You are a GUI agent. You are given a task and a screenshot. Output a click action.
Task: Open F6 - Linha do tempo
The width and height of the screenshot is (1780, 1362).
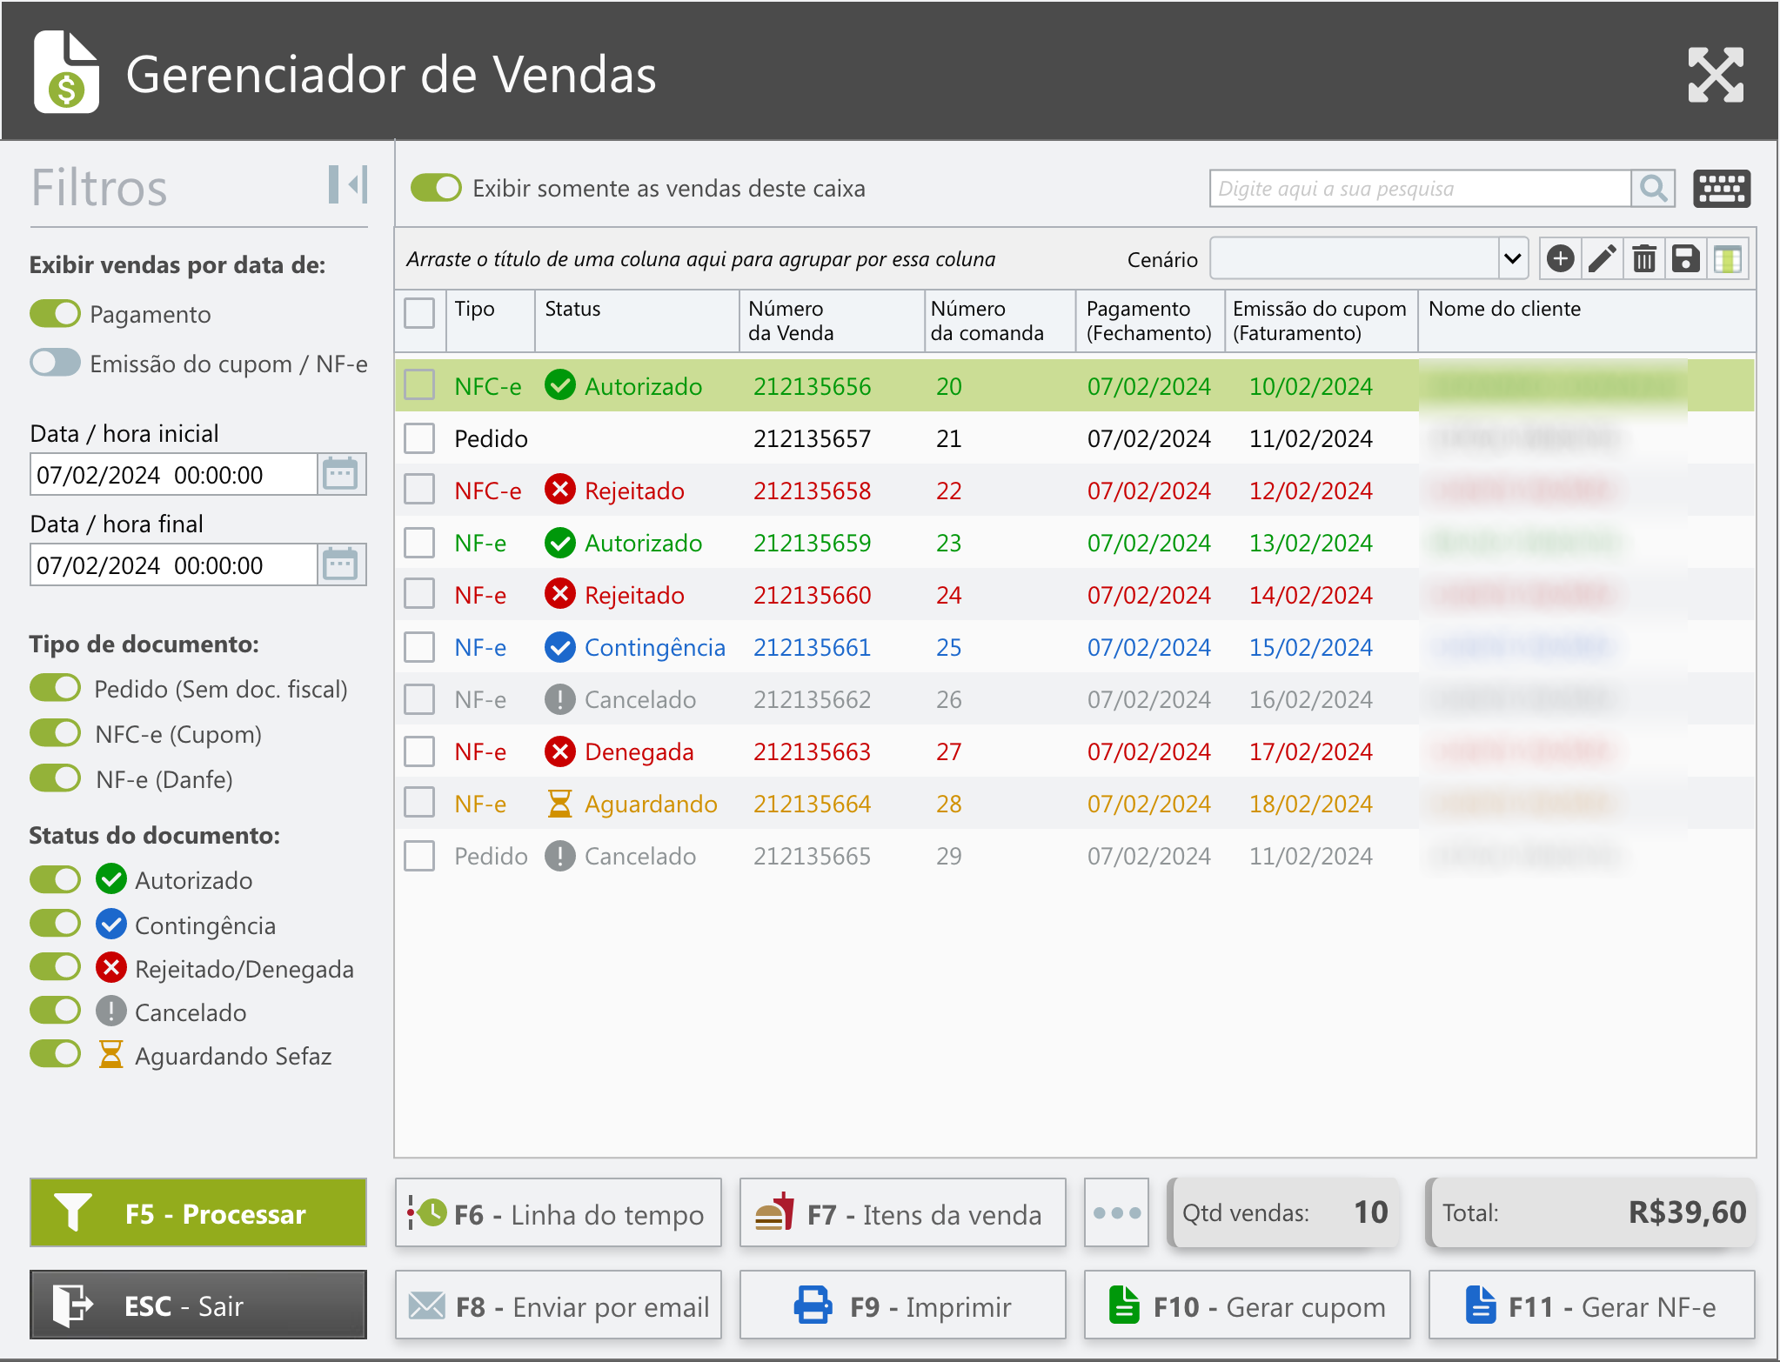[x=559, y=1213]
